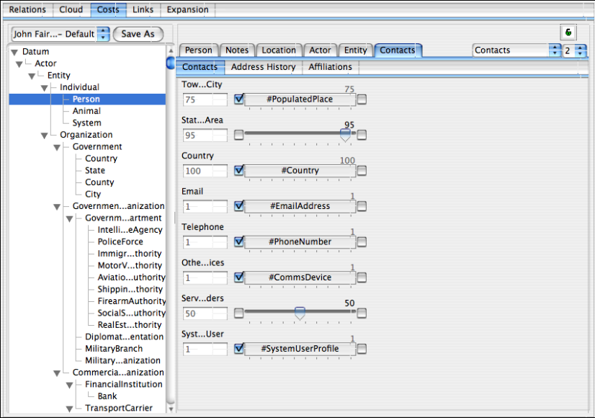
Task: Tick the right-side checkbox of Country row
Action: pyautogui.click(x=362, y=171)
